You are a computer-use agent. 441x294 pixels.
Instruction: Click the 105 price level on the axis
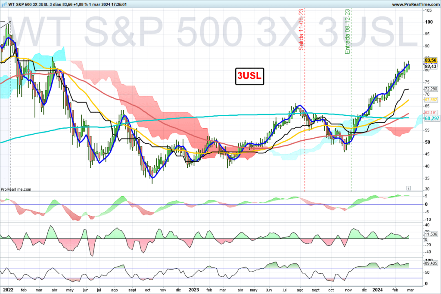tap(428, 10)
